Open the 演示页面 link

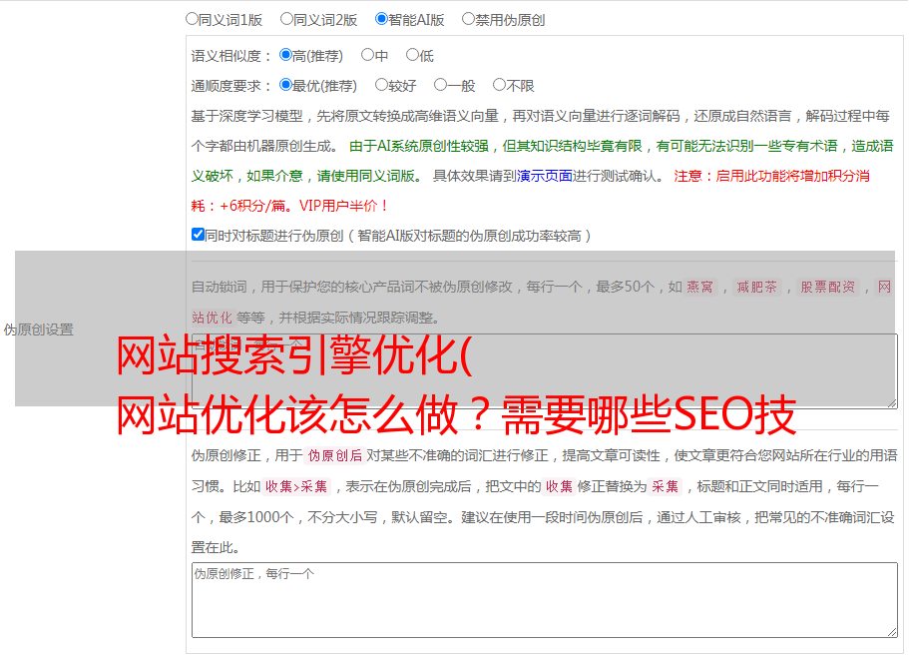pos(544,176)
